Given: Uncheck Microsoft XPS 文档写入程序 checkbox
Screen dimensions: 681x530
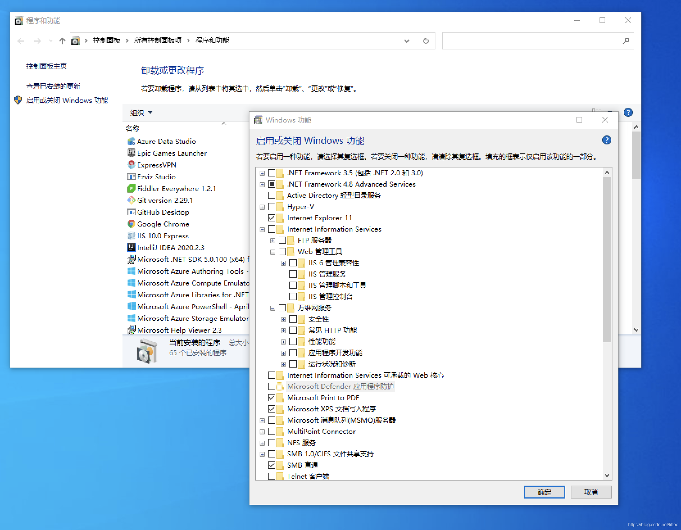Looking at the screenshot, I should tap(272, 409).
